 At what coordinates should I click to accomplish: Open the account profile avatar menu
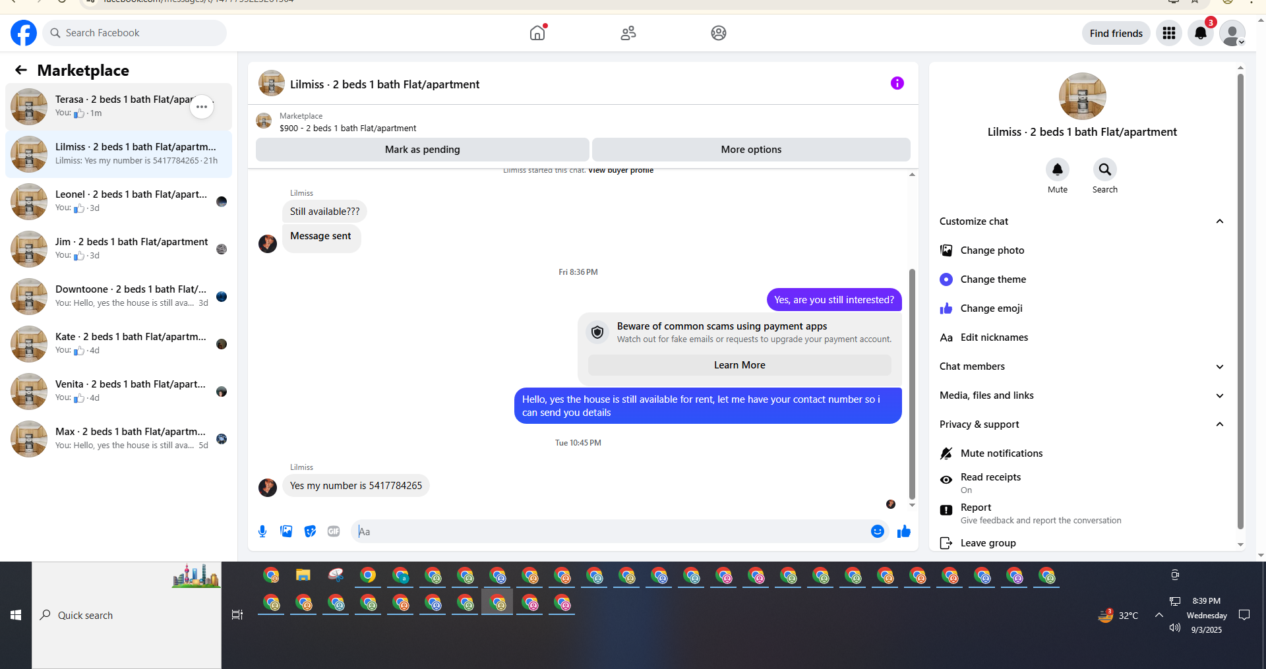click(1232, 33)
